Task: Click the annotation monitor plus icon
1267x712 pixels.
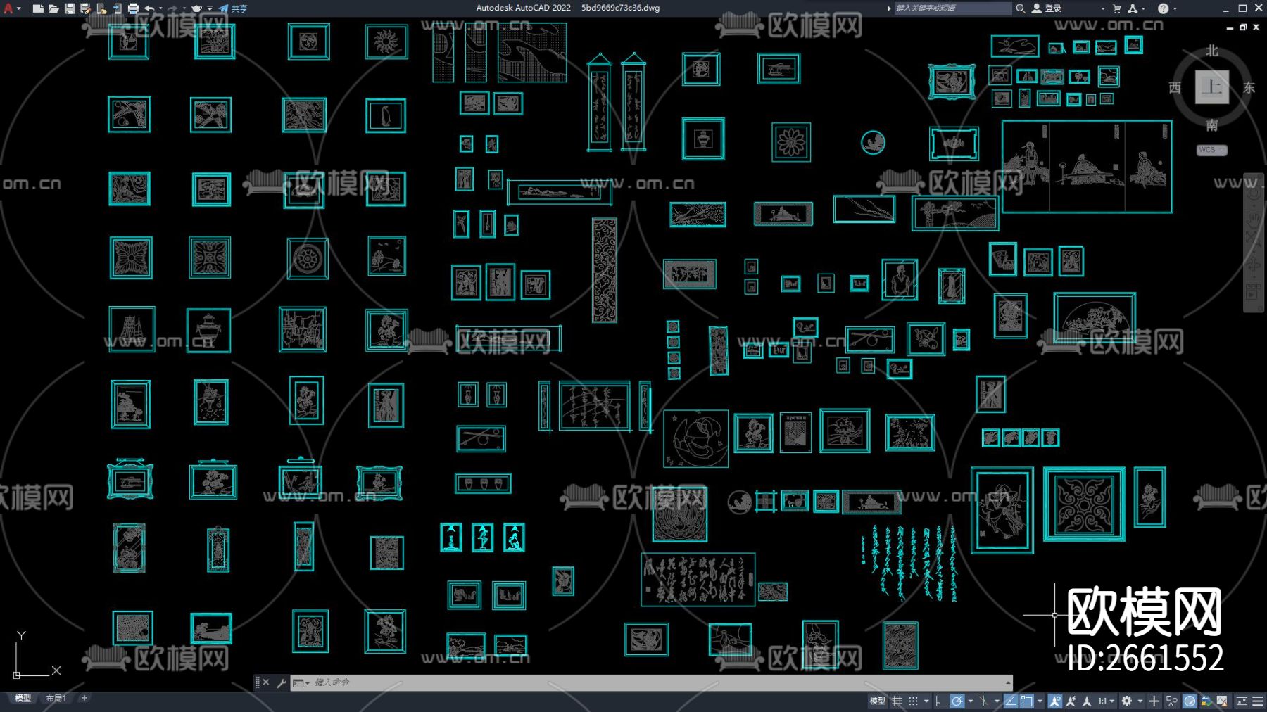Action: click(x=1154, y=701)
